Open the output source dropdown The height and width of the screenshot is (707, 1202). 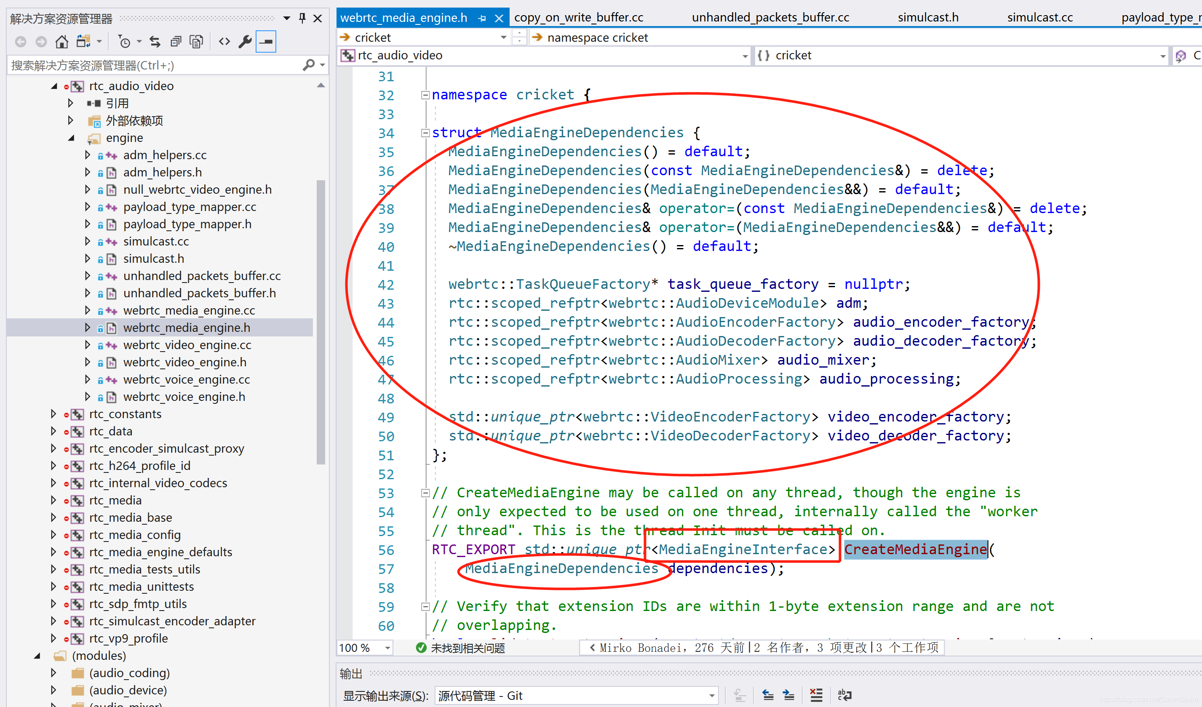(x=711, y=696)
